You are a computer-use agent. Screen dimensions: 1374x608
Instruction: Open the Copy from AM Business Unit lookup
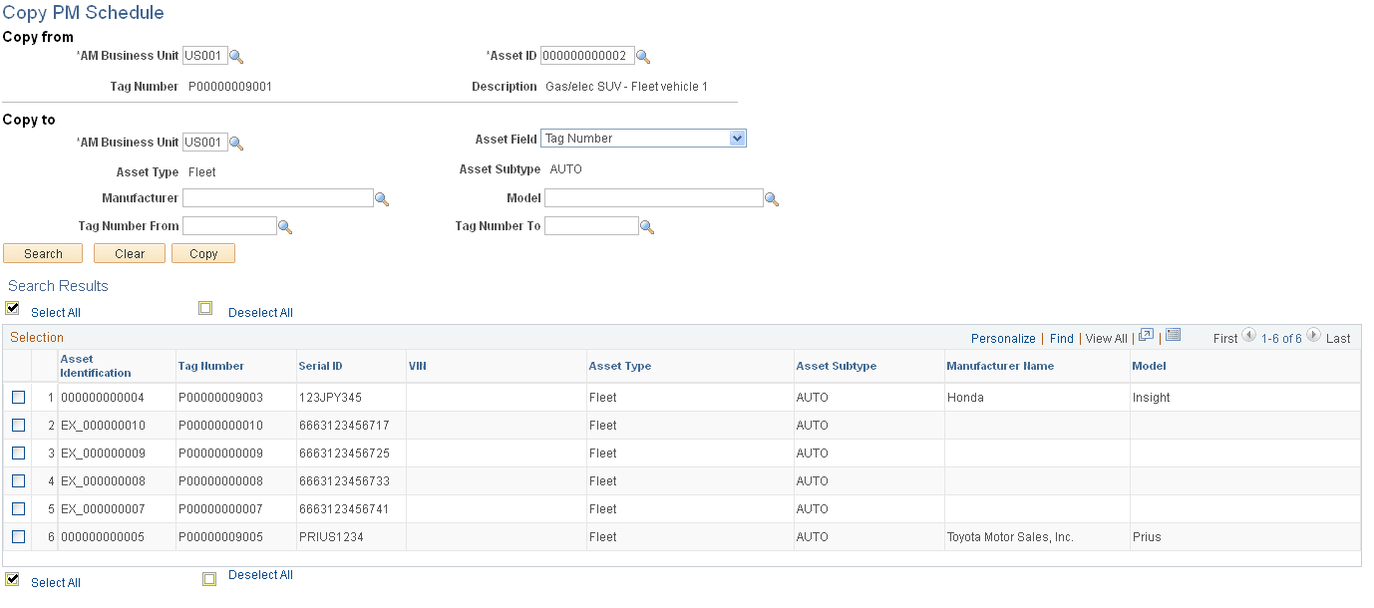click(x=235, y=56)
